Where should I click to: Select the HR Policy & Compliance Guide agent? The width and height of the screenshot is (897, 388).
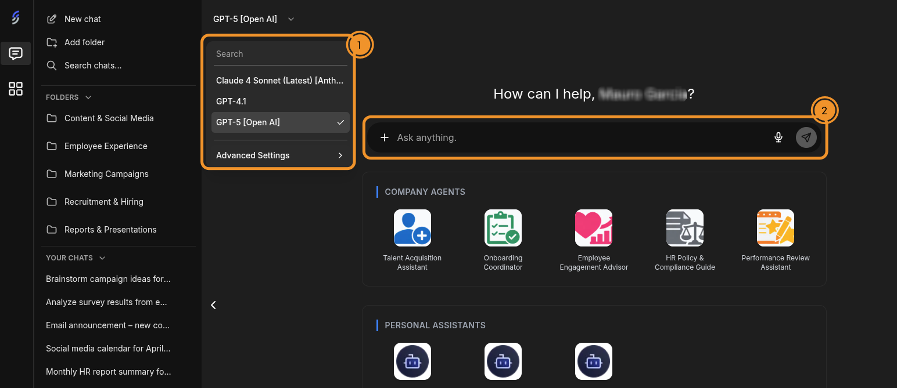pos(684,228)
